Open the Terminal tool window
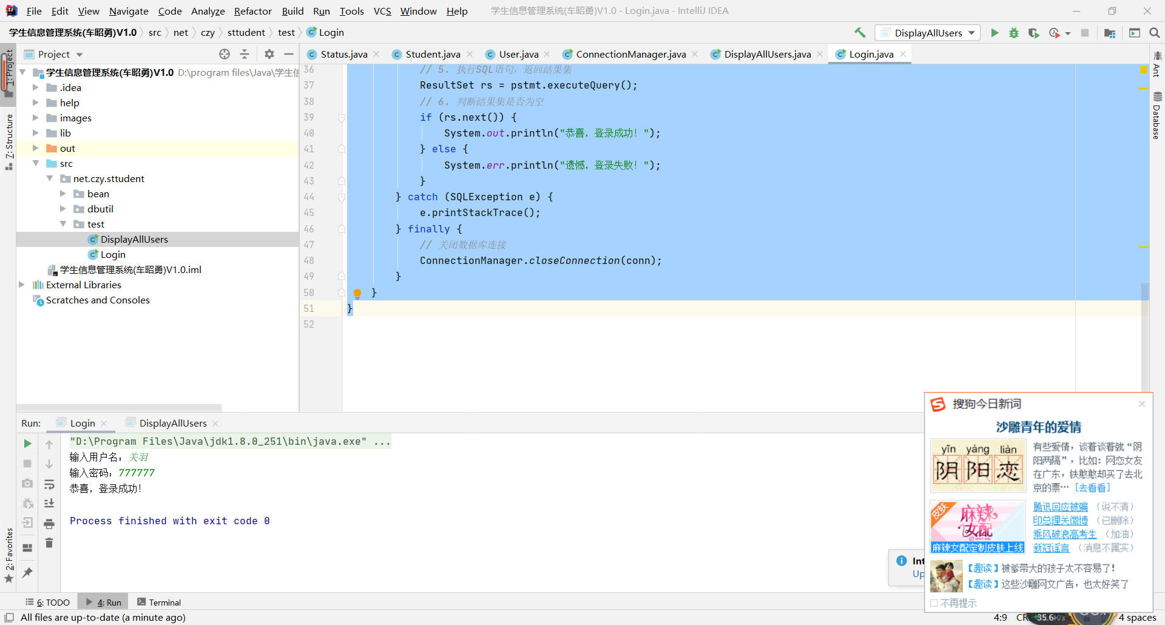 [x=159, y=602]
